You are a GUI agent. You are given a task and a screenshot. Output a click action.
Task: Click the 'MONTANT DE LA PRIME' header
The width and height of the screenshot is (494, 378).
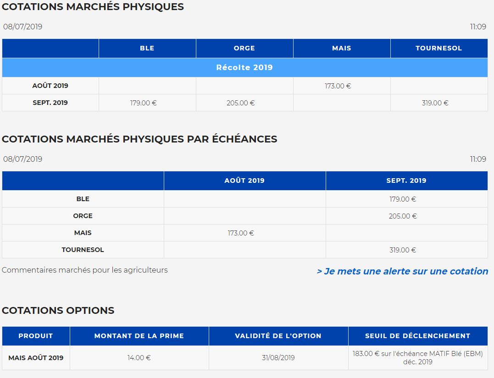pyautogui.click(x=139, y=336)
